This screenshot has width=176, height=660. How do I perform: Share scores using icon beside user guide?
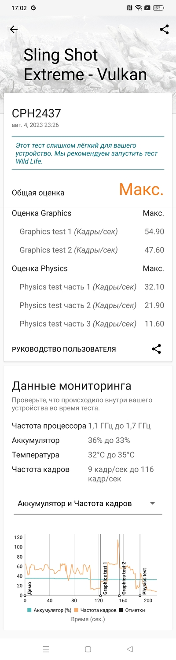click(156, 349)
